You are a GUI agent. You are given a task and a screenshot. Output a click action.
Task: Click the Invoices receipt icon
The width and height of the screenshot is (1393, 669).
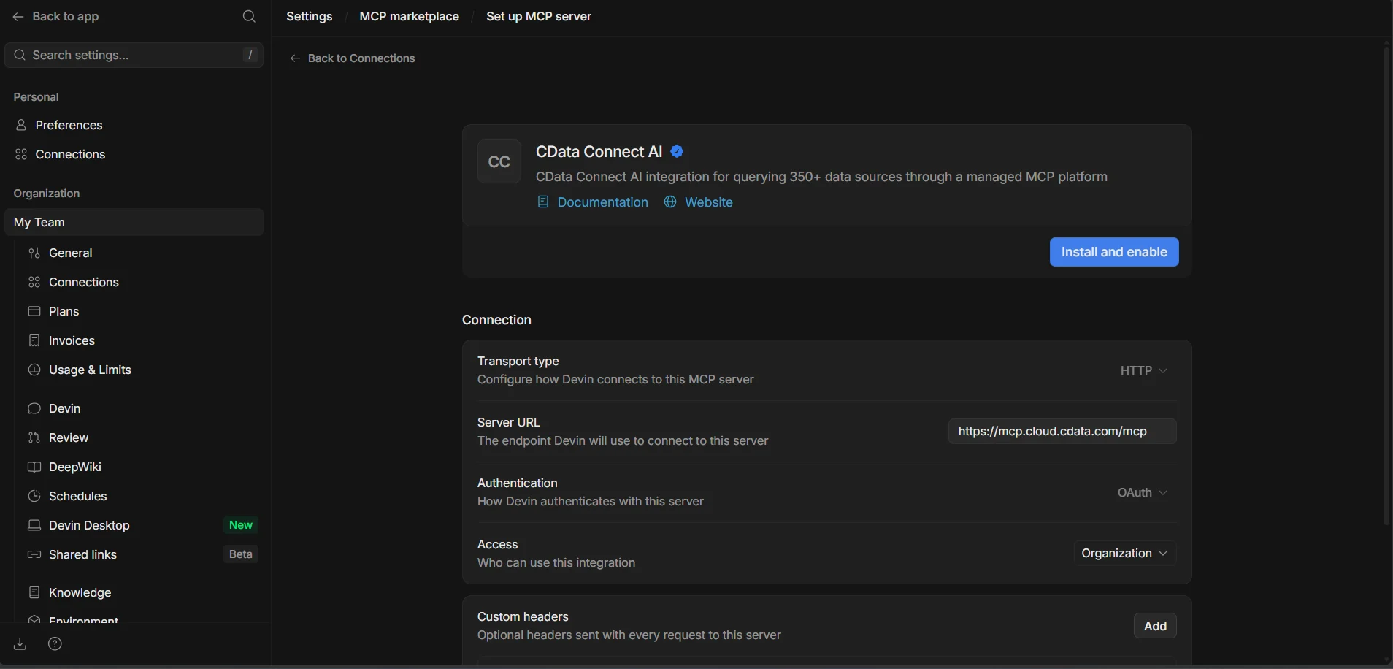(34, 340)
